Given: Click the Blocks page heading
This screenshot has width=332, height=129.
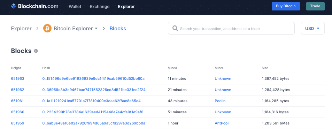Looking at the screenshot, I should pyautogui.click(x=21, y=51).
